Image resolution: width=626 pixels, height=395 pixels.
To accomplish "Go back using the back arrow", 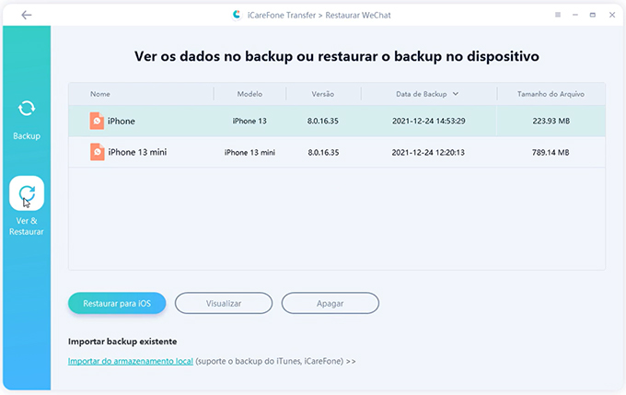I will 27,15.
